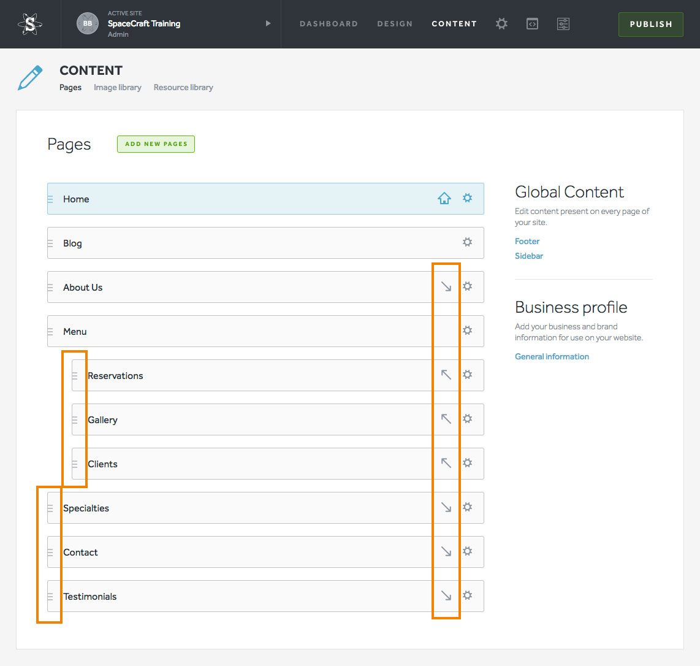Grab the Testimonials drag handle

coord(50,597)
